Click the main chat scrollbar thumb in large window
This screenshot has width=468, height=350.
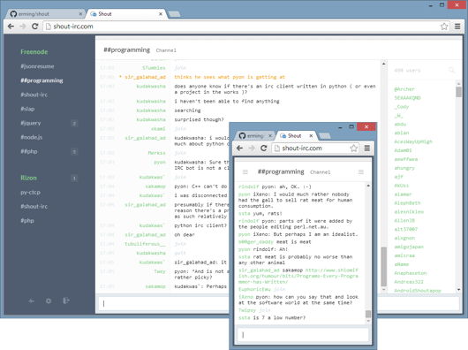pyautogui.click(x=383, y=267)
